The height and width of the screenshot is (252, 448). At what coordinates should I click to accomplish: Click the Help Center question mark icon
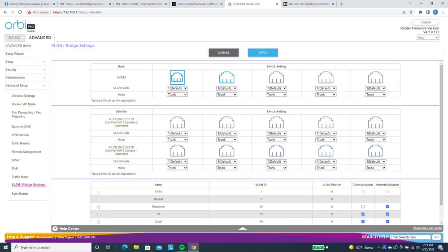[x=55, y=229]
